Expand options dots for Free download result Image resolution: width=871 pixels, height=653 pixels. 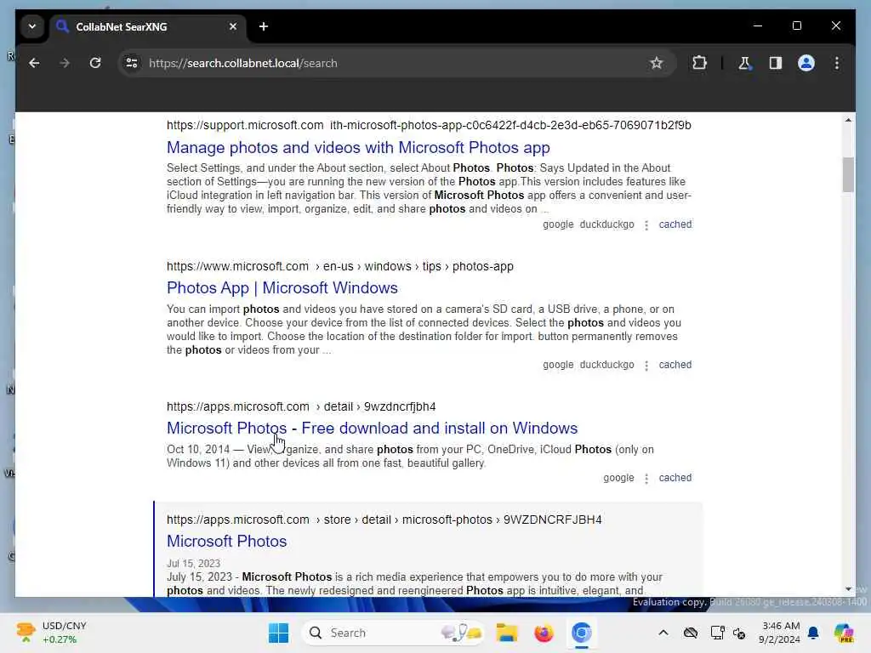[x=646, y=478]
